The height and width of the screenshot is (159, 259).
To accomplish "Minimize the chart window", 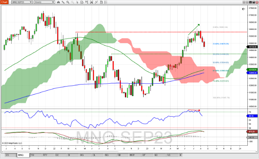I will (x=250, y=2).
